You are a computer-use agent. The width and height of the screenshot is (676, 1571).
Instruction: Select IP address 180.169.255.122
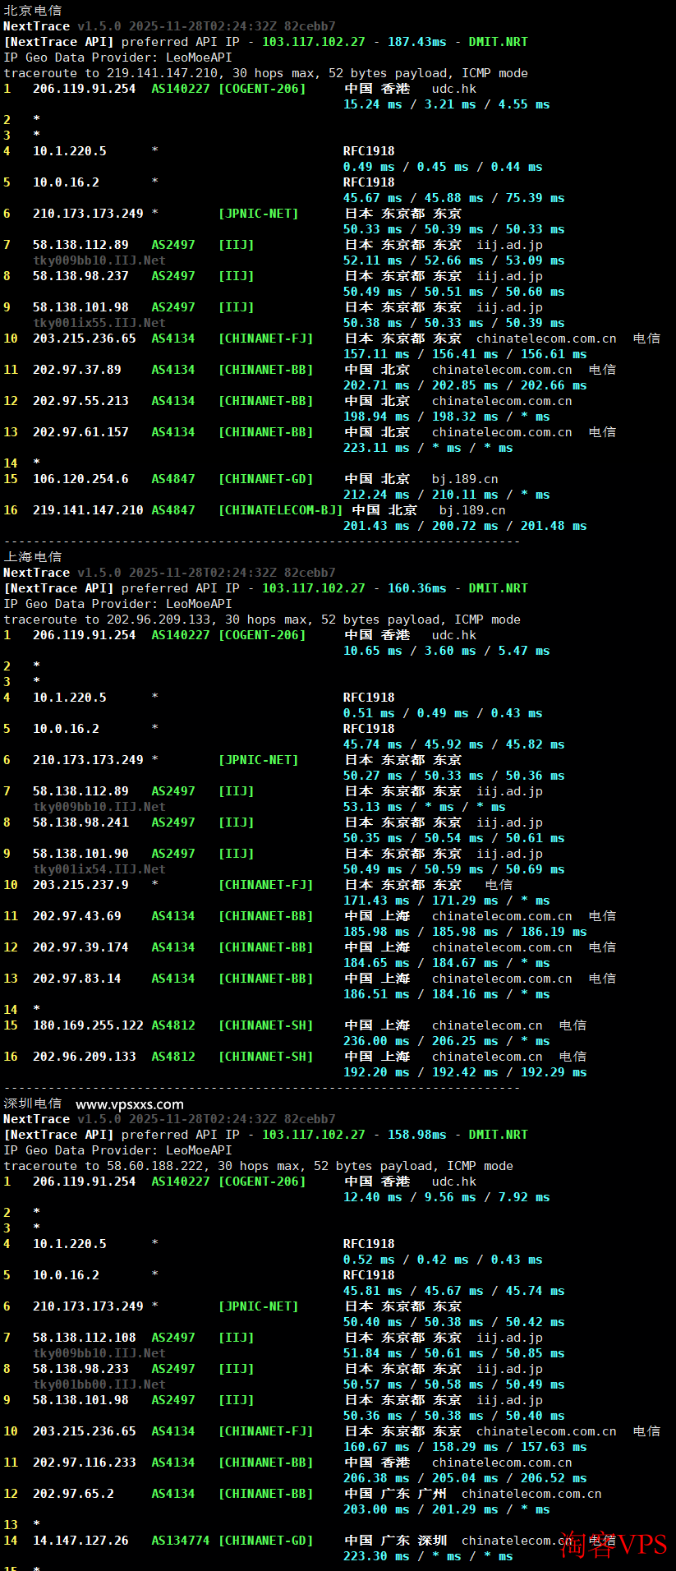click(88, 1025)
